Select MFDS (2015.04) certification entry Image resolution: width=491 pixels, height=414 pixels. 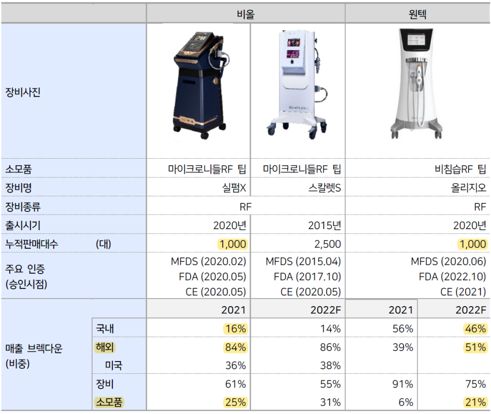[303, 261]
